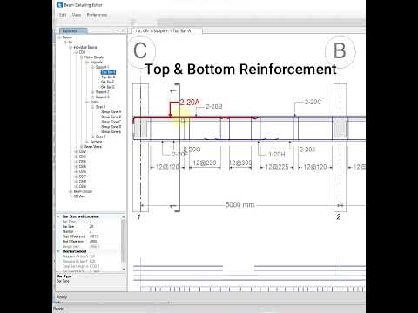Screen dimensions: 418x313
Task: Collapse the Bar Size and Location section
Action: coord(58,216)
